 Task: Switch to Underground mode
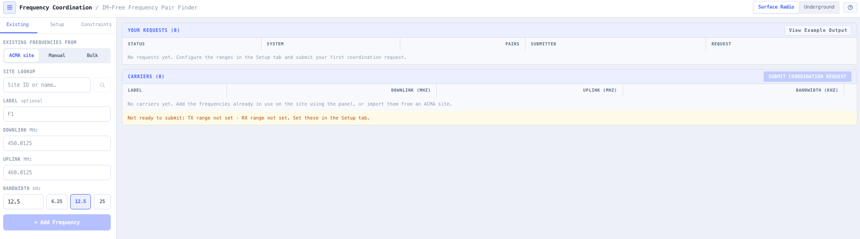(x=819, y=7)
